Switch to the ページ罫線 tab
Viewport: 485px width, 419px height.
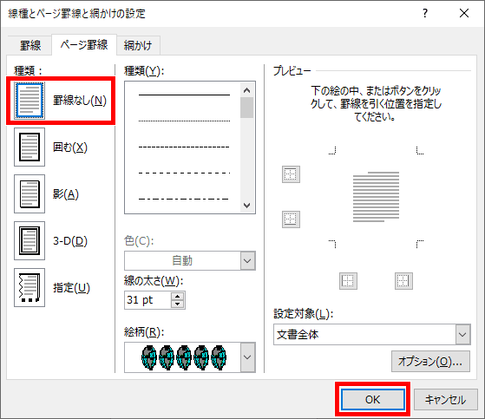click(x=84, y=45)
